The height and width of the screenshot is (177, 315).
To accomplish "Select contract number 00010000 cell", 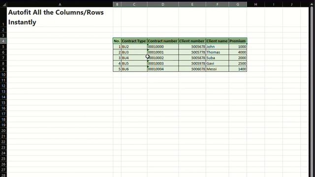I will pos(163,47).
